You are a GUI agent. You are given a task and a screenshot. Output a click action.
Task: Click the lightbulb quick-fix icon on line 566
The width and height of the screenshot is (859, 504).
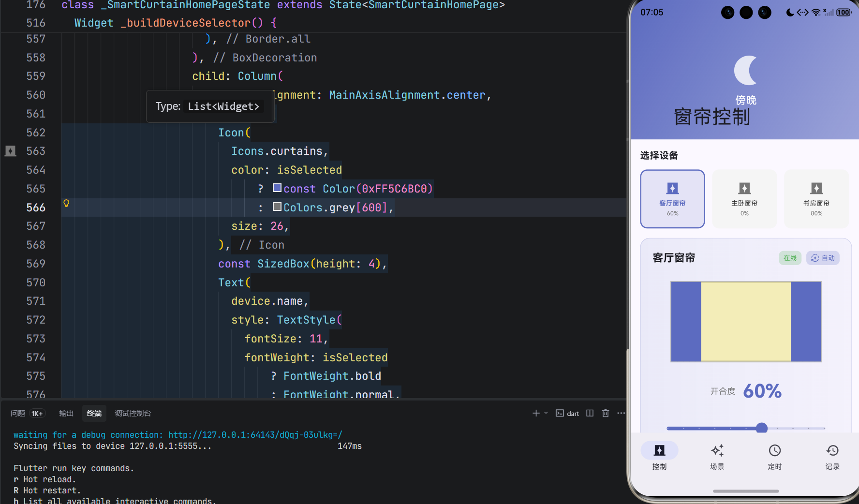tap(66, 203)
